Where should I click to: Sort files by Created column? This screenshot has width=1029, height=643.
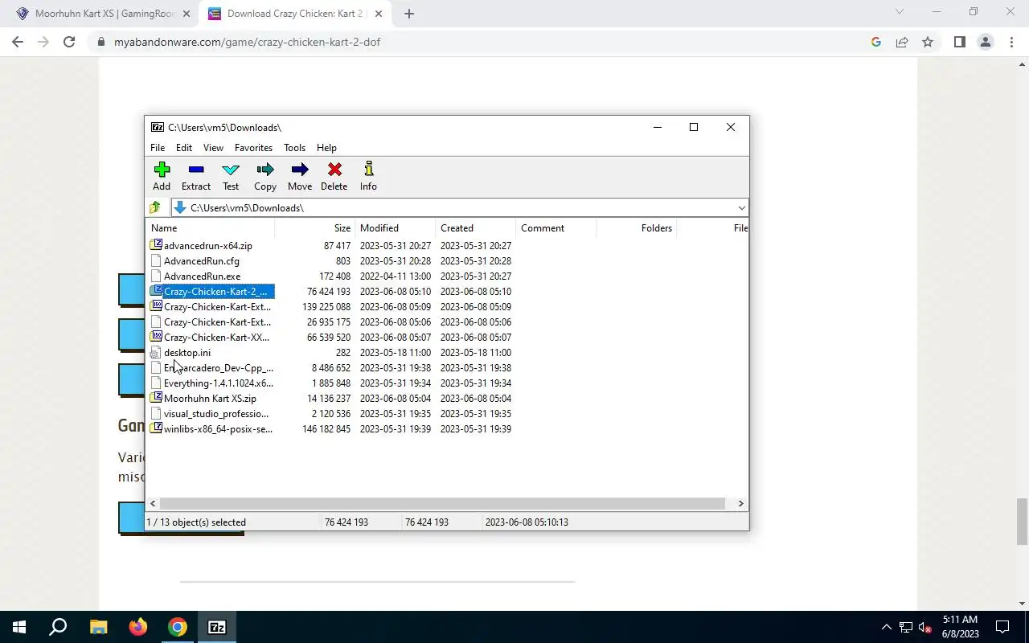point(476,228)
